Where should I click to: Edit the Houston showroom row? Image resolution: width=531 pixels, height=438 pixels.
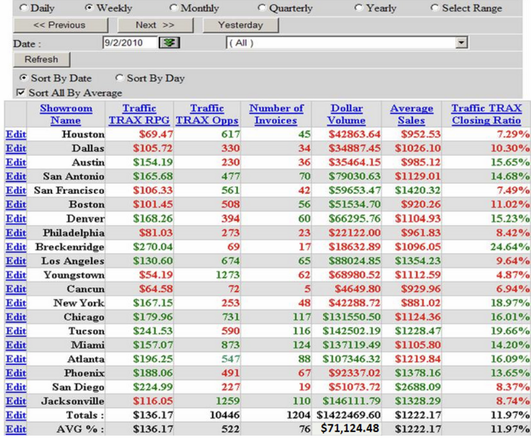pyautogui.click(x=15, y=134)
